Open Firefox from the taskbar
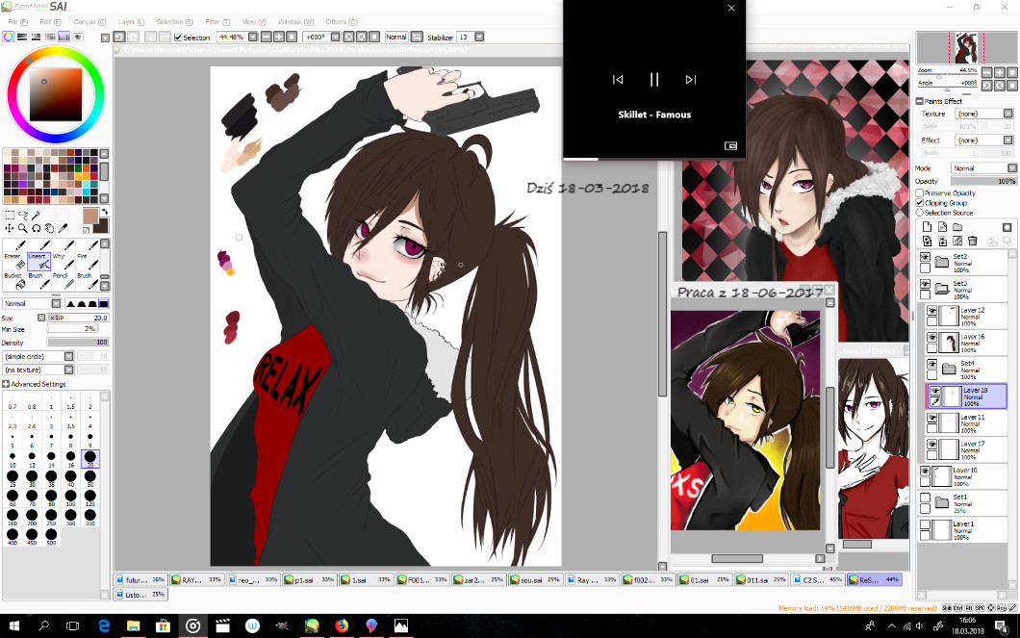1020x638 pixels. point(341,625)
